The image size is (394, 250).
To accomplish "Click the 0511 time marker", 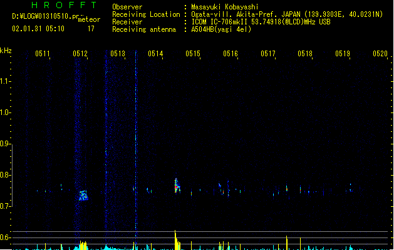I will pos(43,54).
